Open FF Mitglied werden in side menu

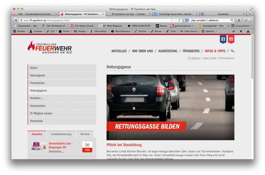pyautogui.click(x=62, y=113)
